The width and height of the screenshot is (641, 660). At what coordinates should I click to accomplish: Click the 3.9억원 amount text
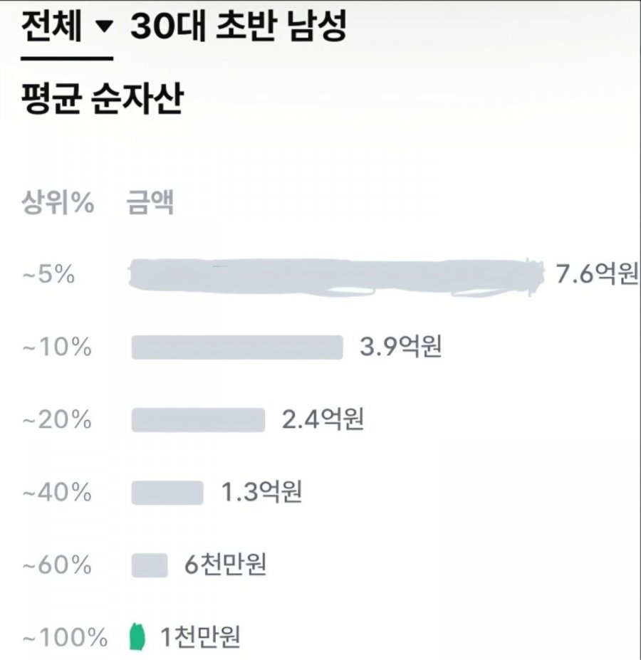[400, 347]
